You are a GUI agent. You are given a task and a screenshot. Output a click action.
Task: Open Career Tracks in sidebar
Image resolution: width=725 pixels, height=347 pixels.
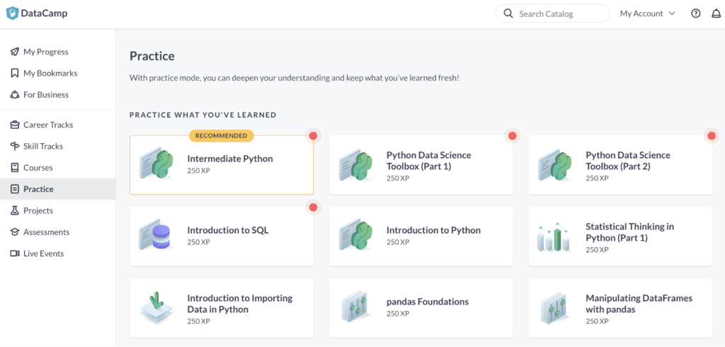(47, 125)
